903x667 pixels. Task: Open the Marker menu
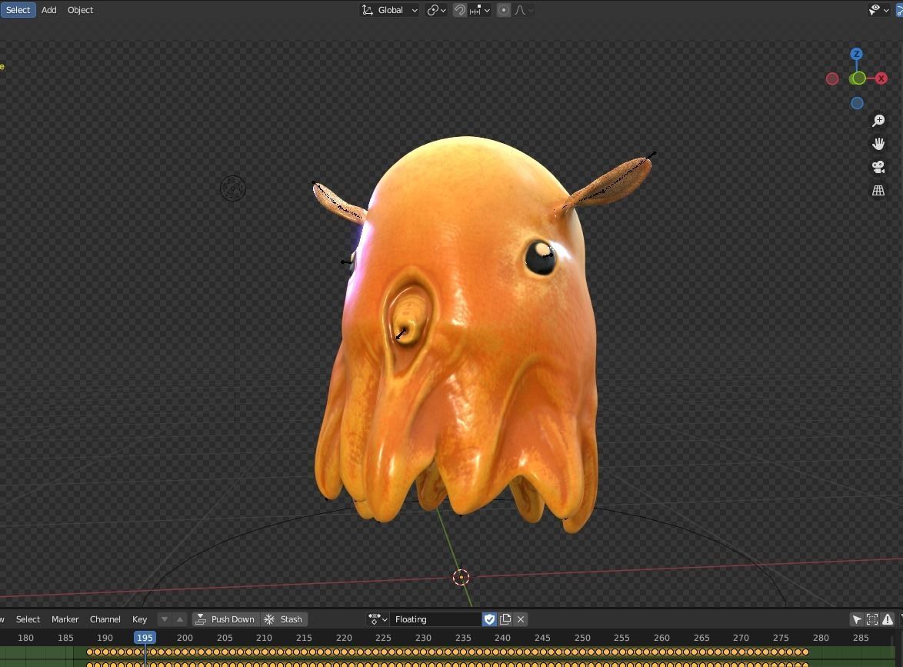point(65,619)
